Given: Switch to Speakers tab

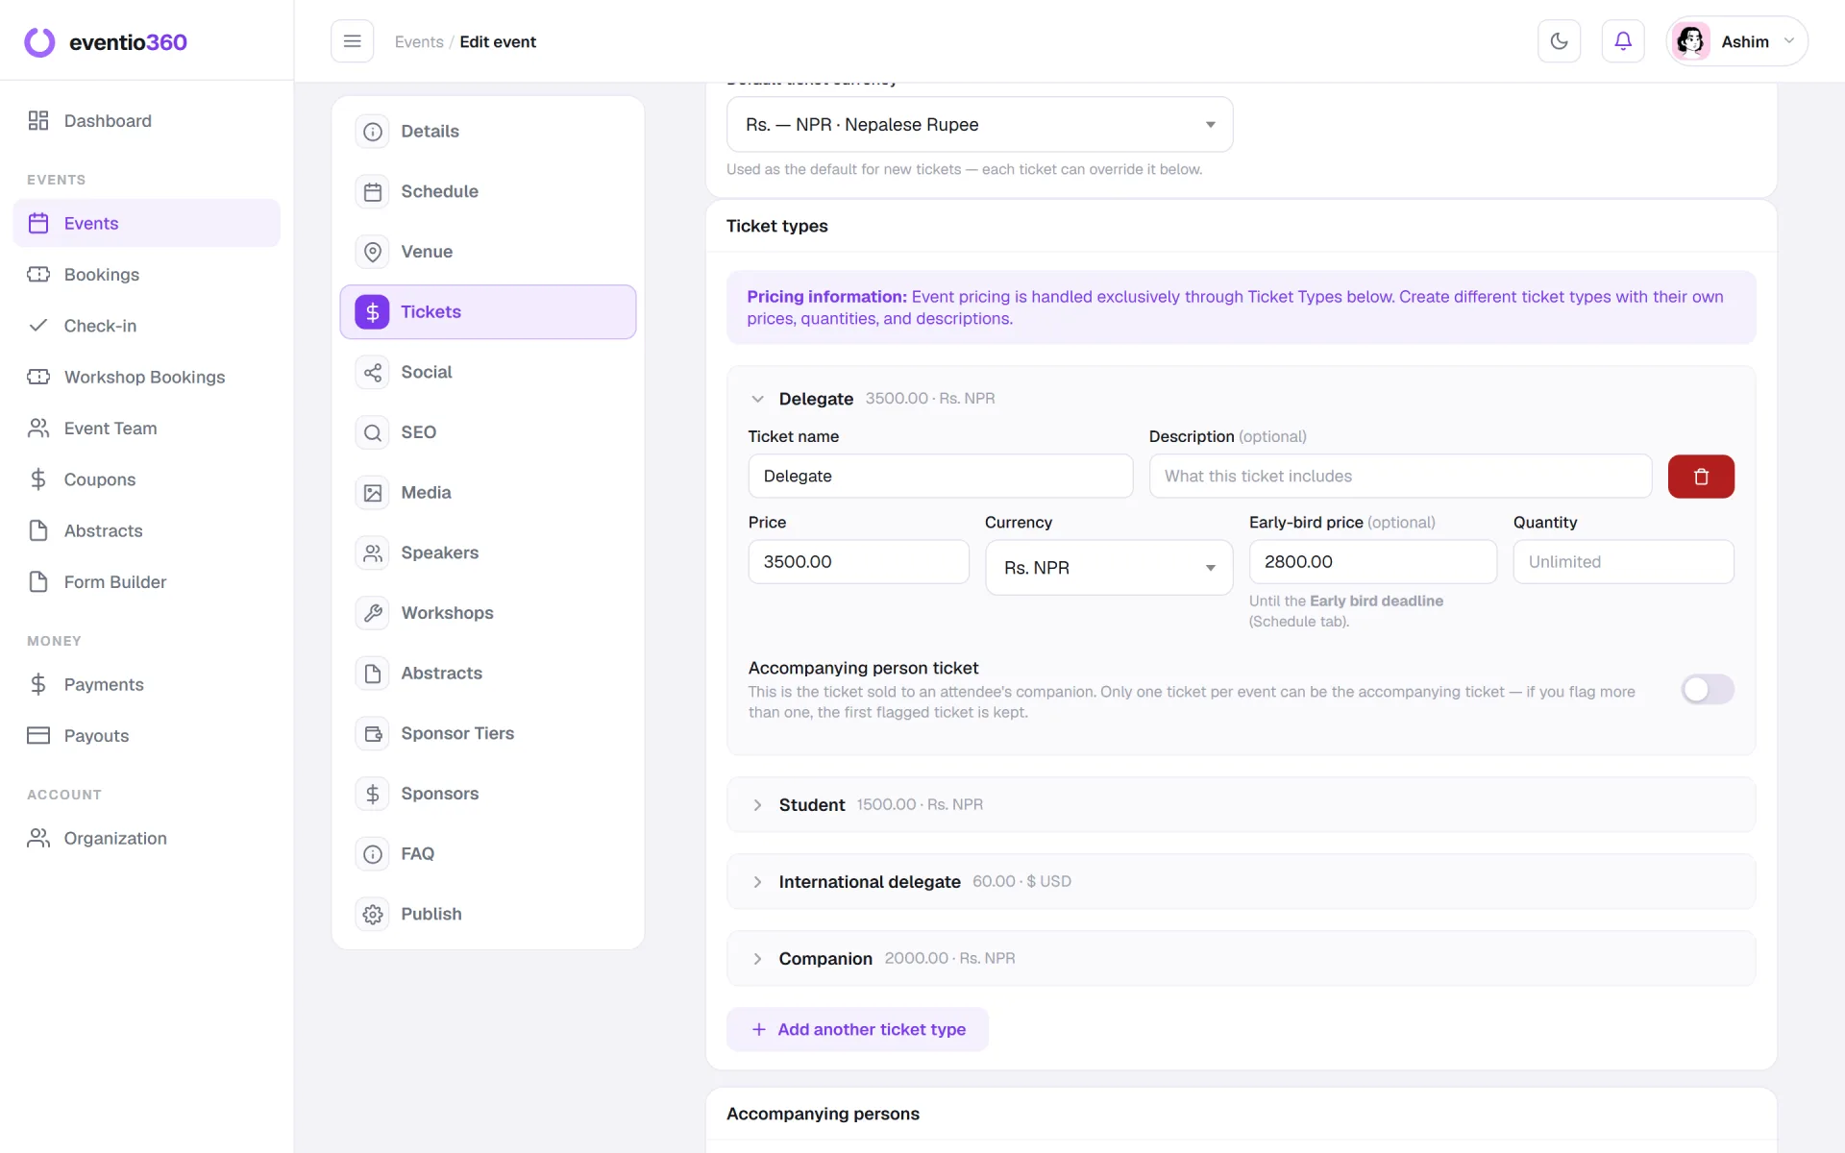Looking at the screenshot, I should click(488, 552).
